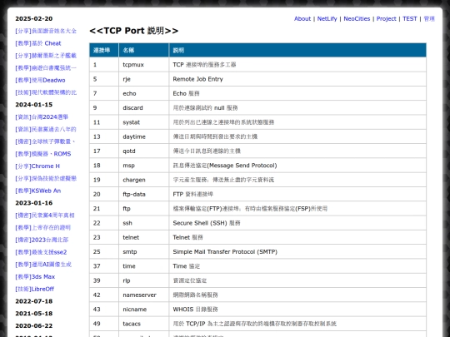Image resolution: width=450 pixels, height=337 pixels.
Task: Open the '[技術]現代軟體架構的比' article link
Action: tap(46, 92)
